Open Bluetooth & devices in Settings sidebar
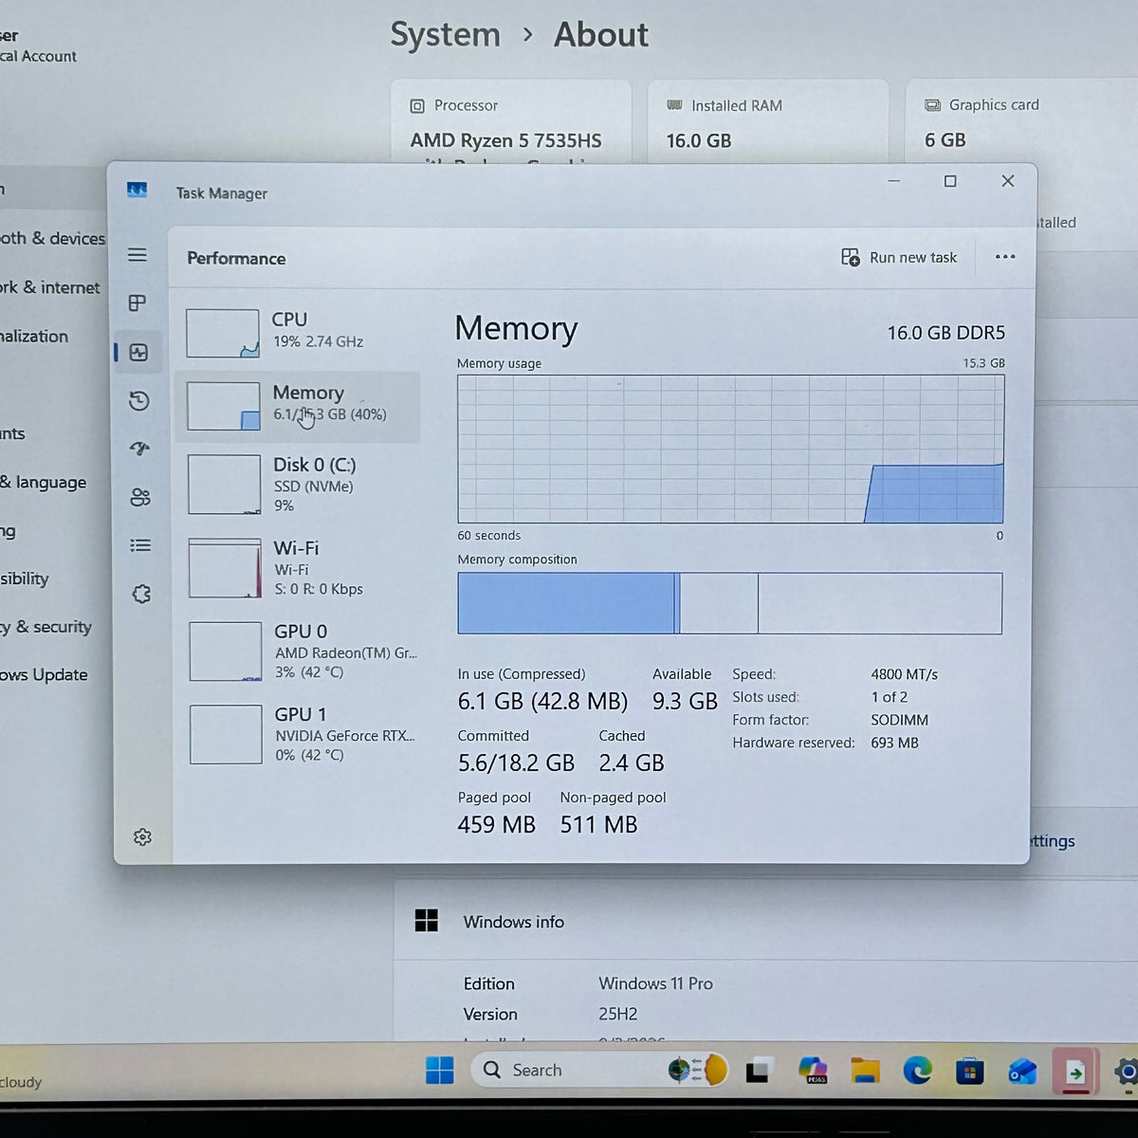The image size is (1138, 1138). [x=52, y=238]
